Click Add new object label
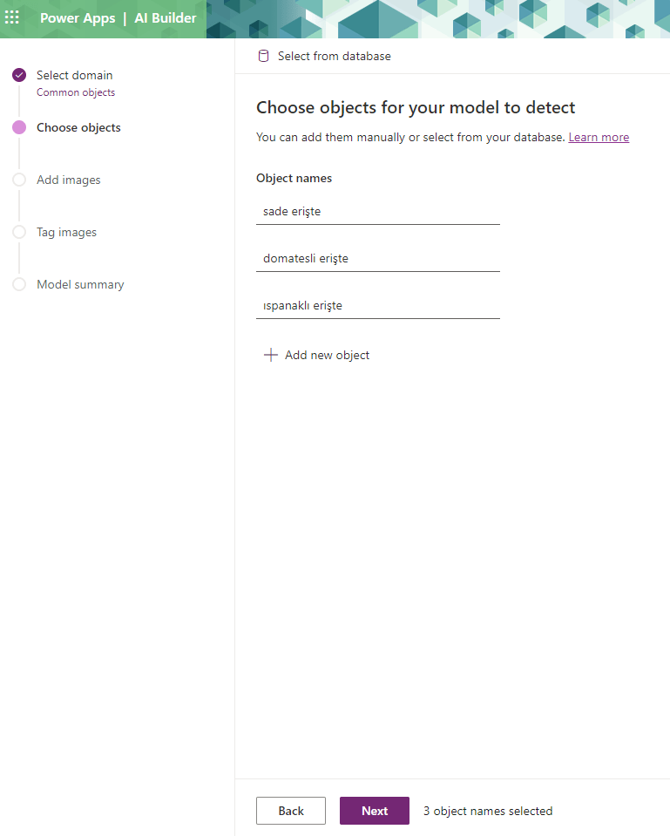This screenshot has height=836, width=670. pos(327,355)
